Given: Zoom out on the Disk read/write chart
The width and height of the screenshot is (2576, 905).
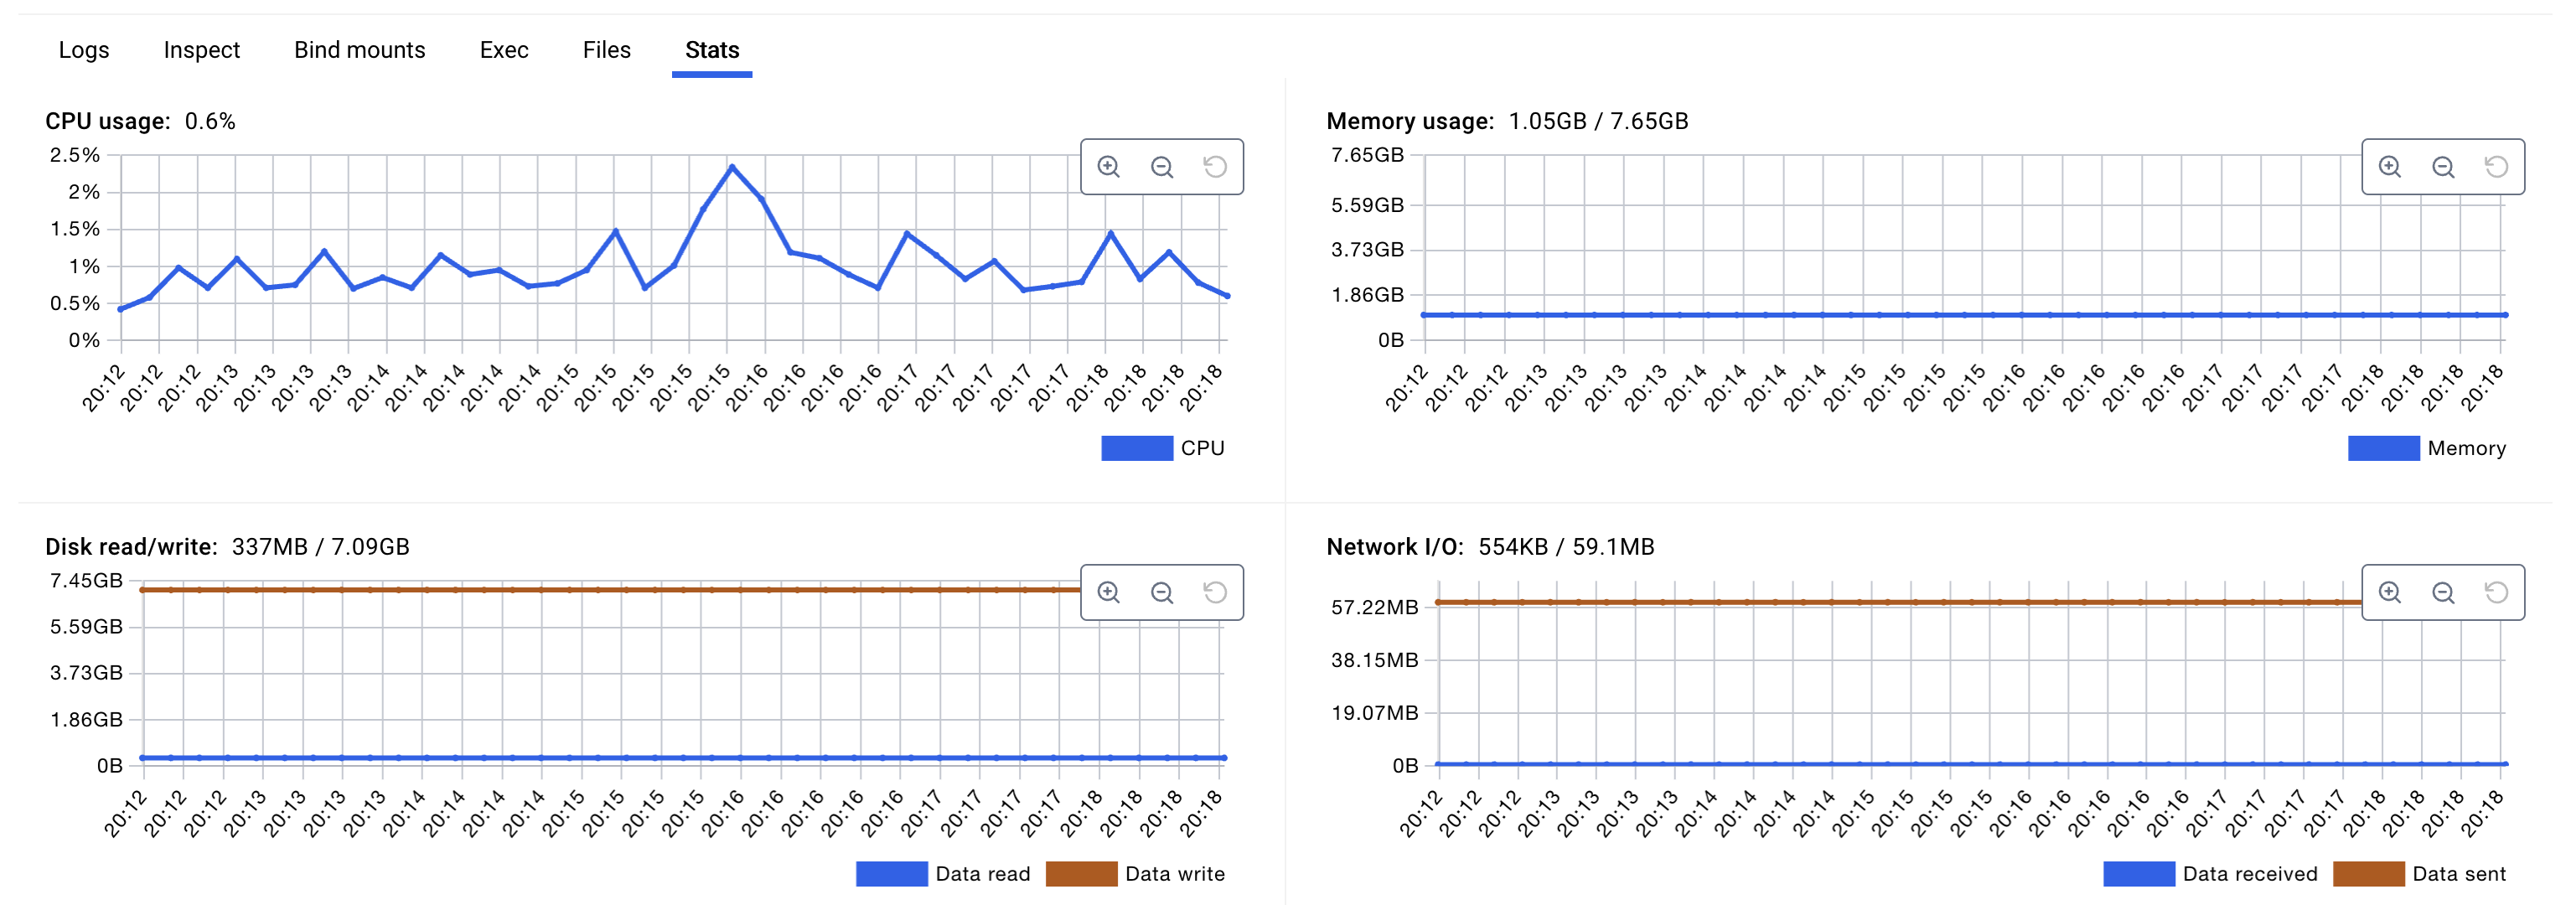Looking at the screenshot, I should [1161, 593].
